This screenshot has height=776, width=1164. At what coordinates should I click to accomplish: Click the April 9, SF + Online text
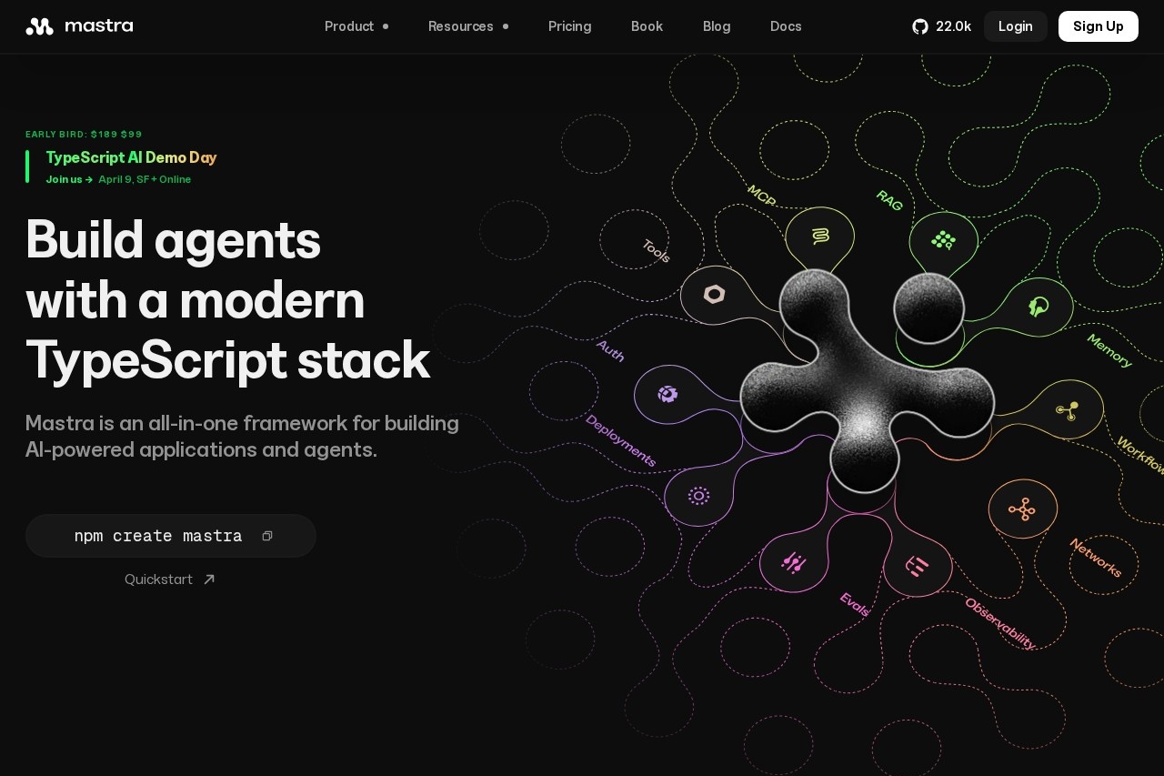pyautogui.click(x=145, y=179)
